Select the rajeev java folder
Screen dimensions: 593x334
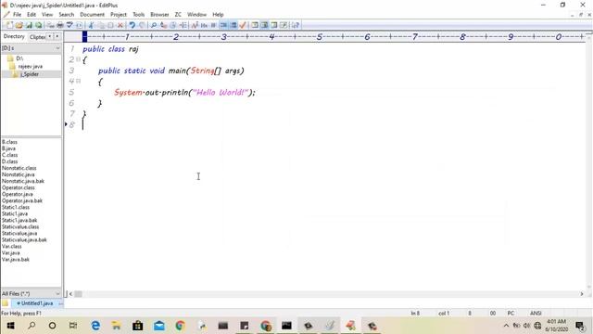pos(30,66)
